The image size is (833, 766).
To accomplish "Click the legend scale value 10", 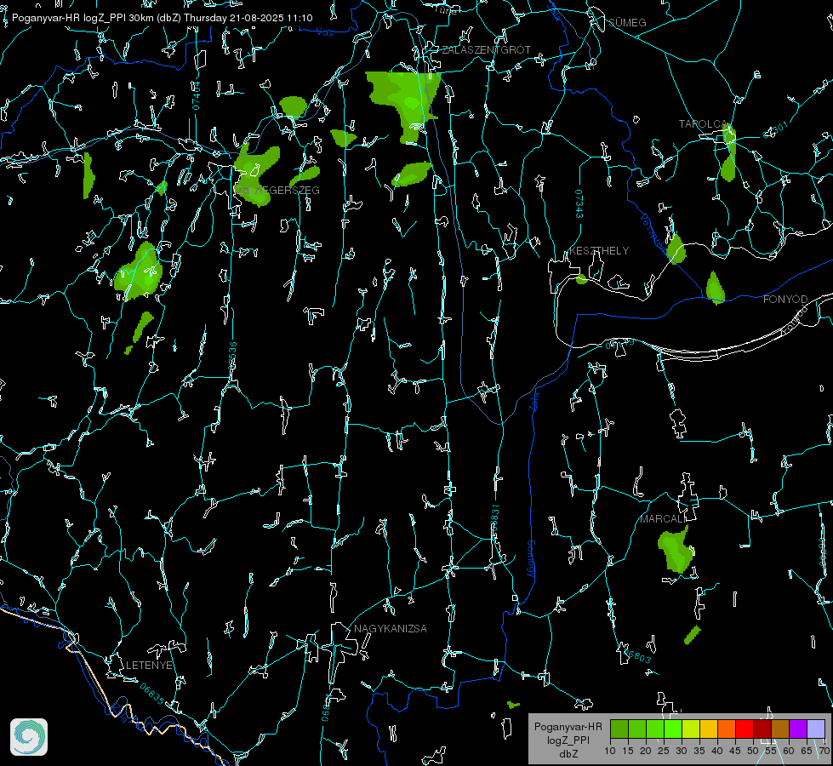I will (x=610, y=751).
